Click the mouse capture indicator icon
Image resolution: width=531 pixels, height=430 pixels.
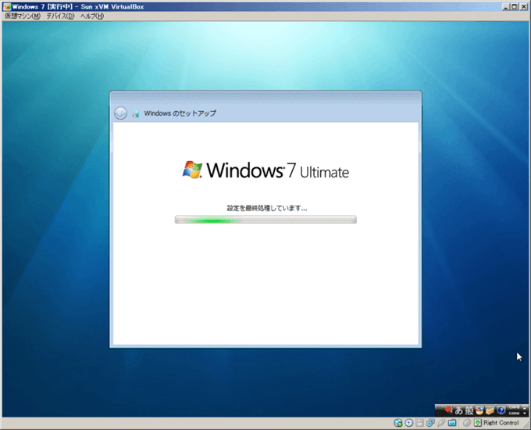466,423
